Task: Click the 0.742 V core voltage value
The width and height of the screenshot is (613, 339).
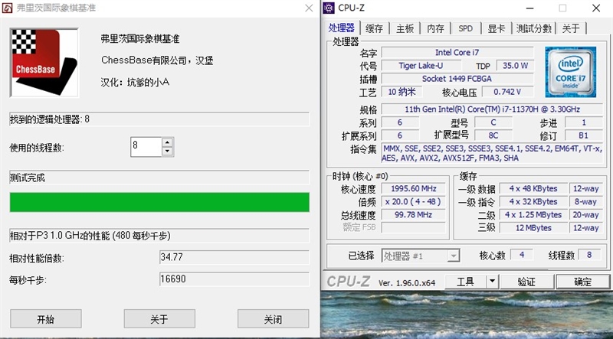Action: coord(507,92)
